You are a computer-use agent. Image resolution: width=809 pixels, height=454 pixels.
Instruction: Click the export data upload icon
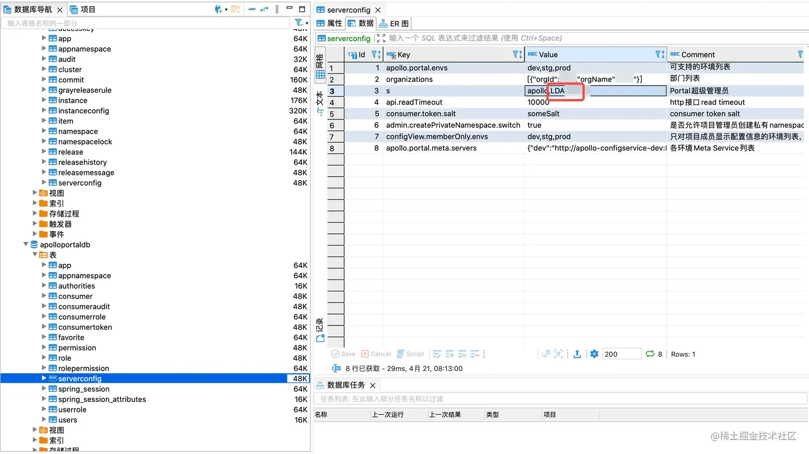tap(577, 354)
